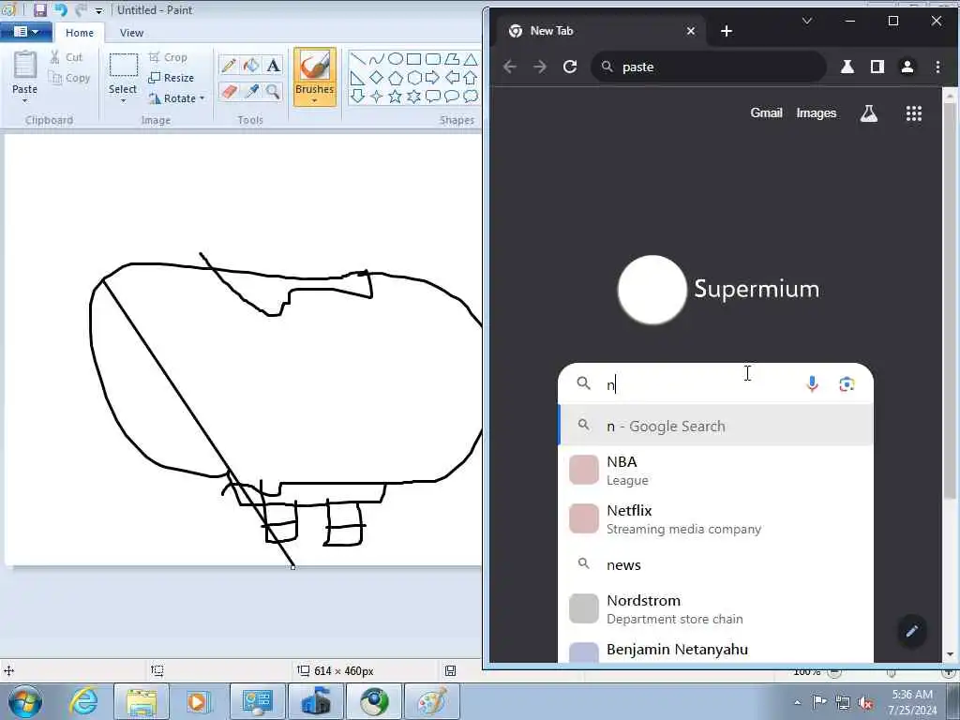Open the browser three-dot menu

point(937,67)
